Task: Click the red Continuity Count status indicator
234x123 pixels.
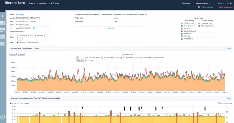Action: tap(182, 31)
